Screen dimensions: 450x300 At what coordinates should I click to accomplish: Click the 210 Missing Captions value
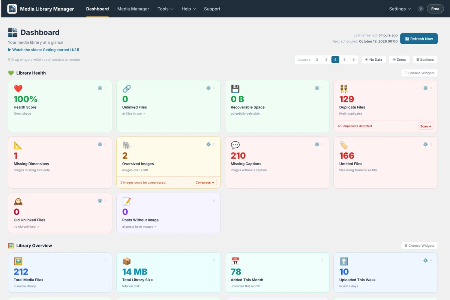click(x=238, y=156)
